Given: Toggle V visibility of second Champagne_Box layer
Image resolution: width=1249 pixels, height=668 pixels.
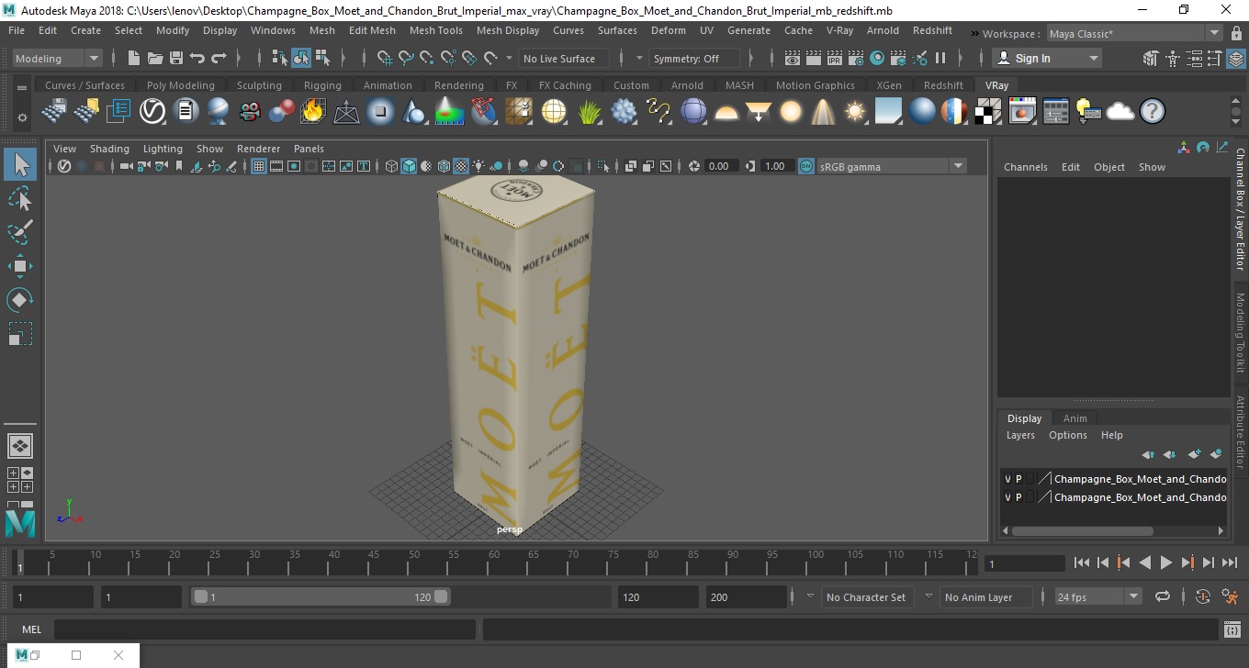Looking at the screenshot, I should [x=1007, y=497].
